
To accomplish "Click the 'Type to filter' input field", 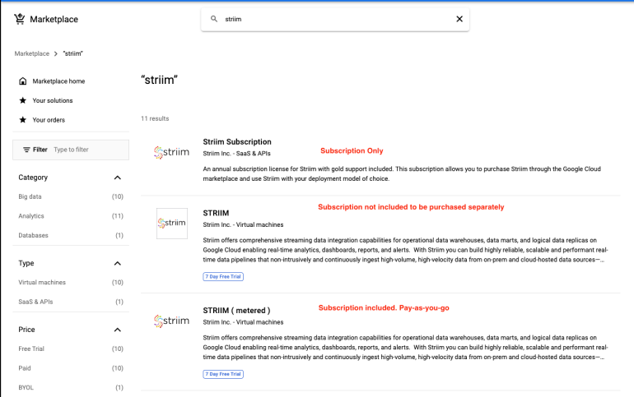I will pos(88,150).
